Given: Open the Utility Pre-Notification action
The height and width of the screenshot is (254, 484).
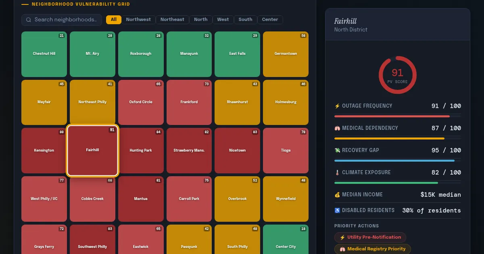Looking at the screenshot, I should tap(370, 237).
